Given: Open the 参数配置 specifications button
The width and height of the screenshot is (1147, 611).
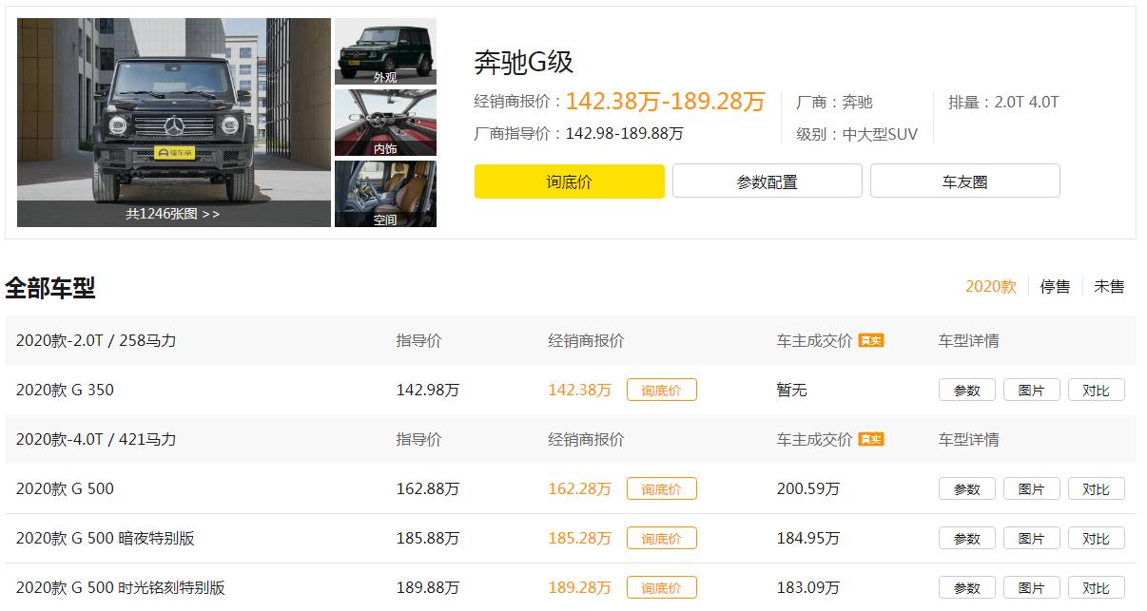Looking at the screenshot, I should (767, 181).
